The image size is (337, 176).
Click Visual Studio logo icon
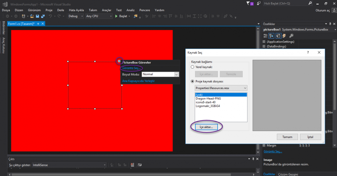click(x=5, y=4)
